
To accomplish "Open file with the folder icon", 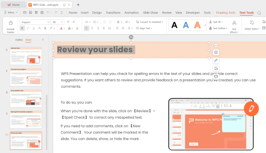I will coord(25,13).
